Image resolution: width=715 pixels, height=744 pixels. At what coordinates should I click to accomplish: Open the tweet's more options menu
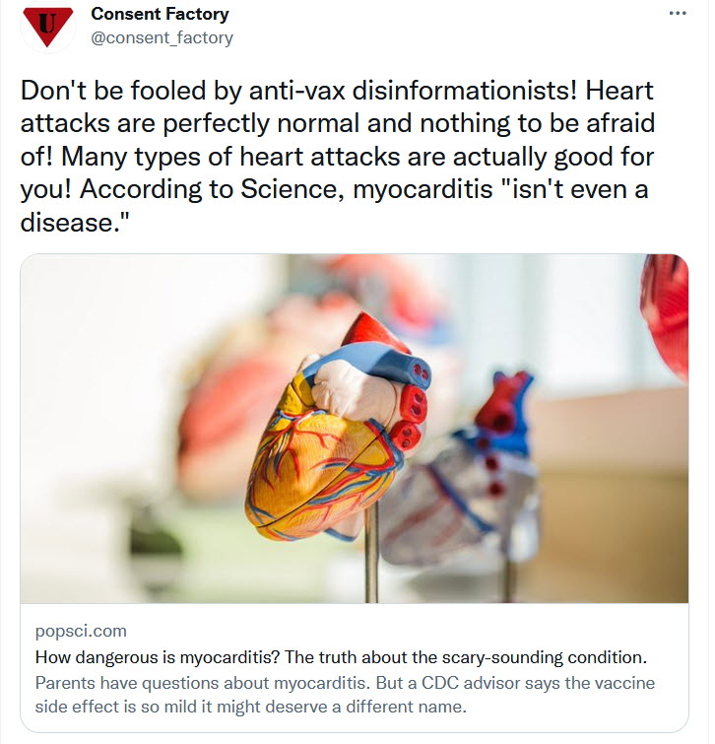click(x=678, y=15)
